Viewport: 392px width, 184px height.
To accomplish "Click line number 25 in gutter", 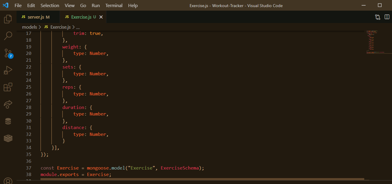I will [x=29, y=87].
